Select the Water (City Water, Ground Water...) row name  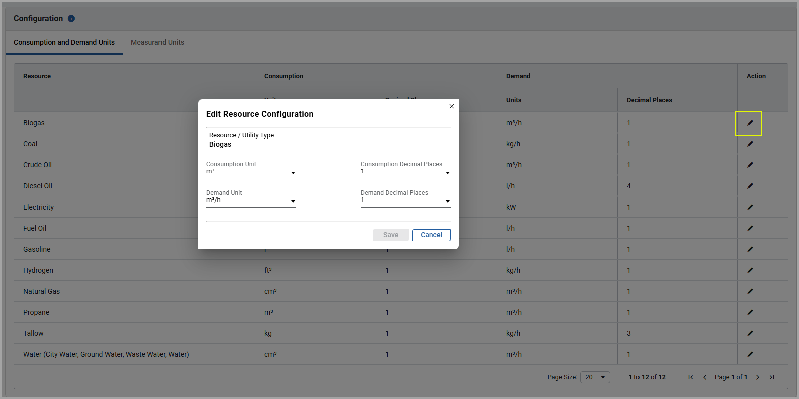coord(106,354)
